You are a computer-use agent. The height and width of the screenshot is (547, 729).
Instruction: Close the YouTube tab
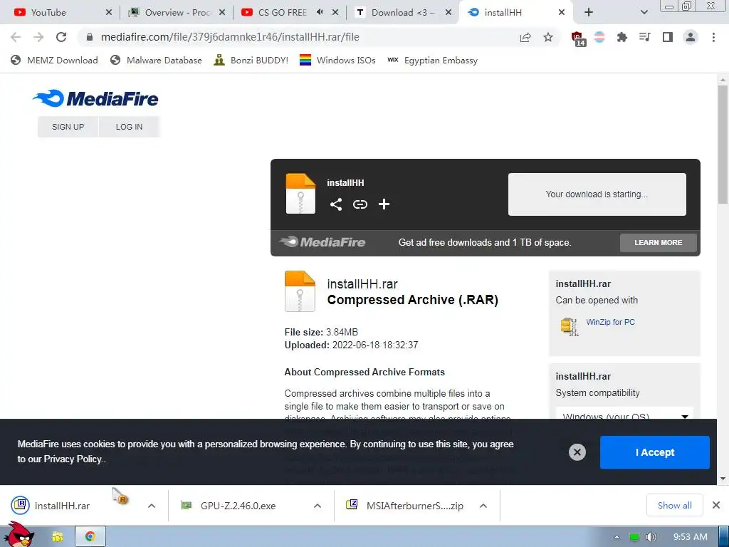[109, 12]
